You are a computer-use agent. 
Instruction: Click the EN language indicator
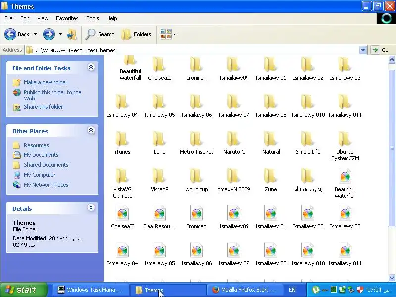(292, 290)
